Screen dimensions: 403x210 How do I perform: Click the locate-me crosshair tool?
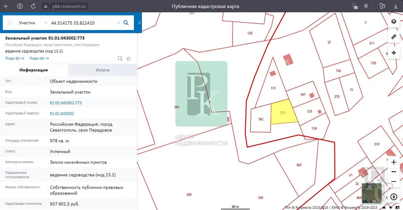[394, 53]
